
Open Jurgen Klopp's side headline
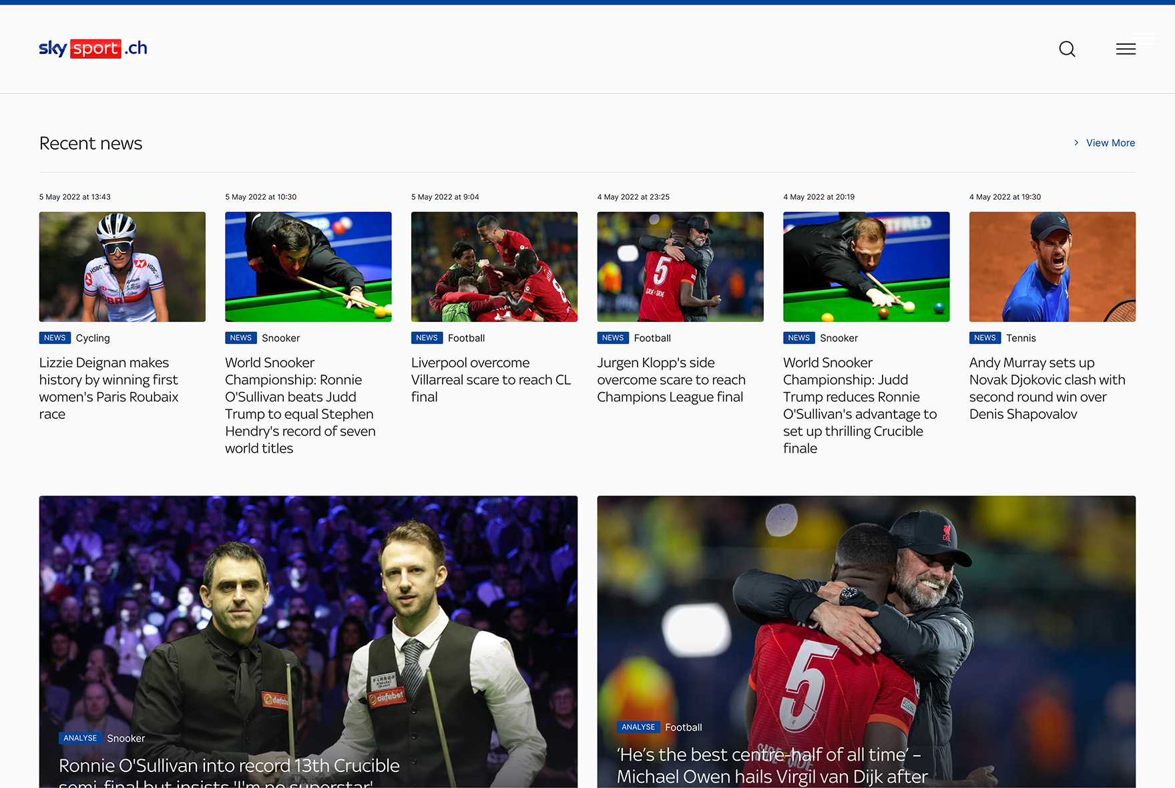(x=672, y=379)
